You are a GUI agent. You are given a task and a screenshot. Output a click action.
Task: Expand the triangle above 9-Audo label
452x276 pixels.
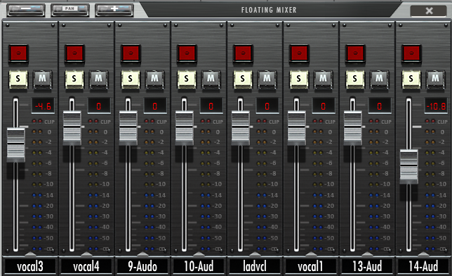click(142, 254)
